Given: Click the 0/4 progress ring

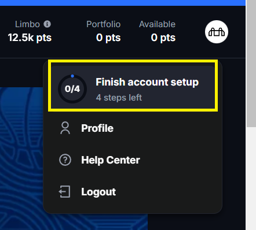Looking at the screenshot, I should click(x=72, y=89).
